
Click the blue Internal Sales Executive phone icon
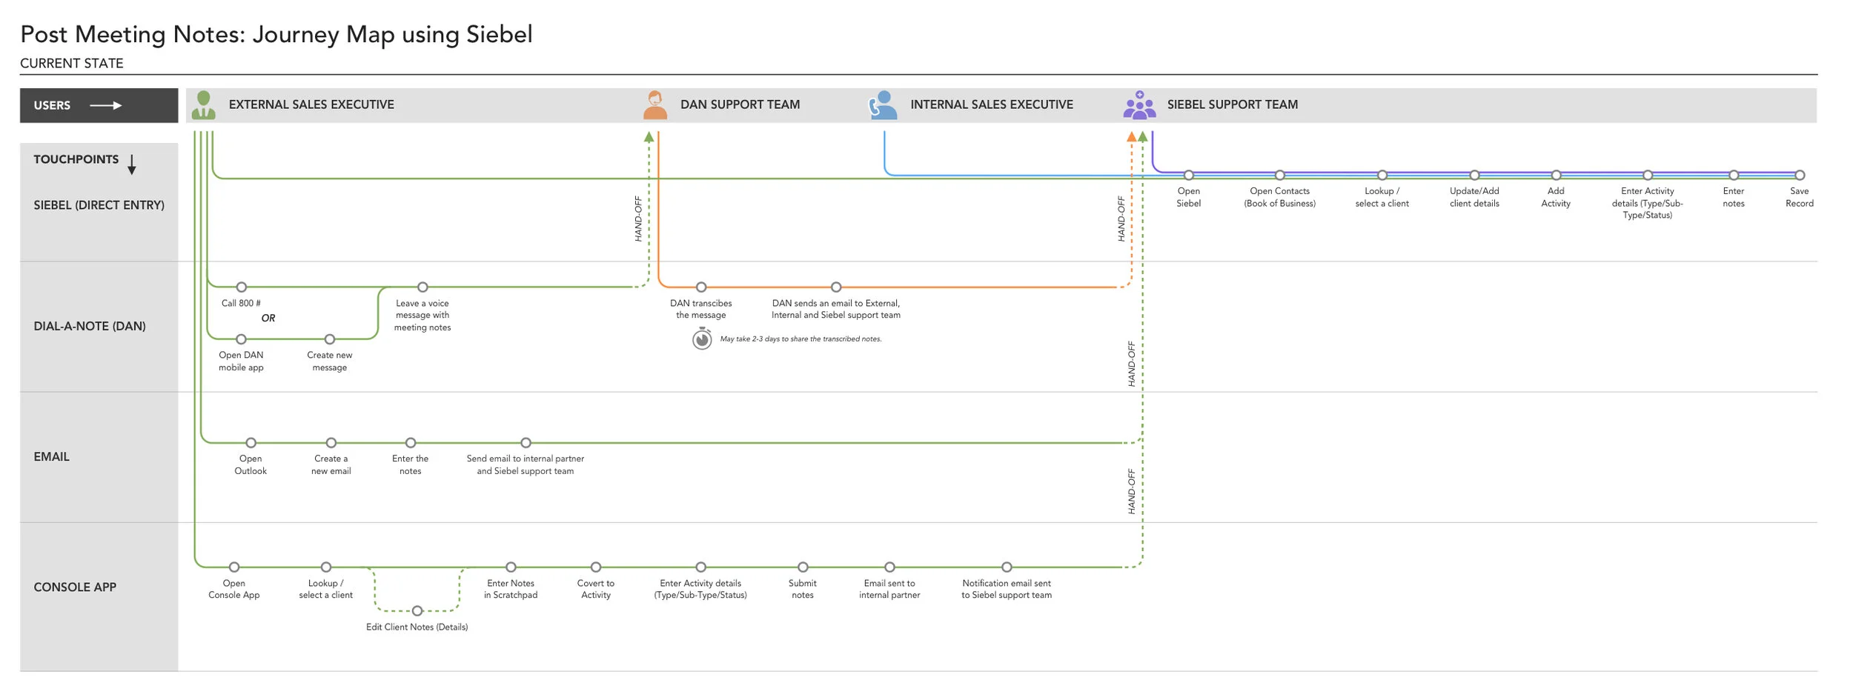click(x=883, y=105)
